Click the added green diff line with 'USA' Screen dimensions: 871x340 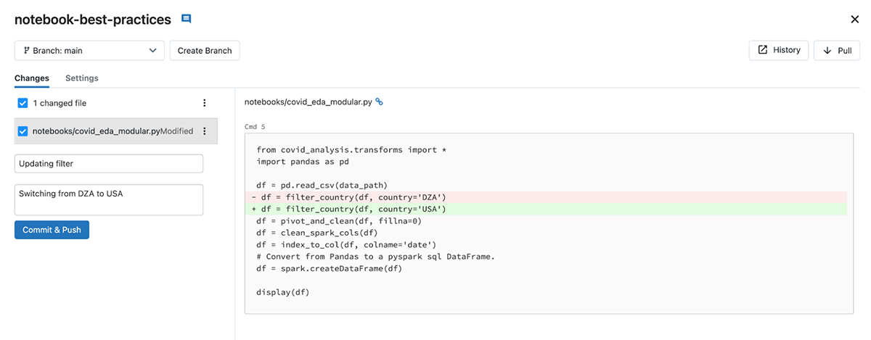544,210
